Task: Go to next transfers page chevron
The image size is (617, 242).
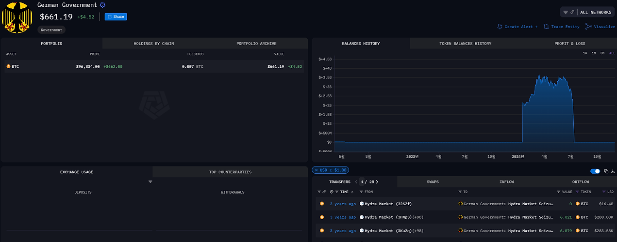Action: point(377,181)
